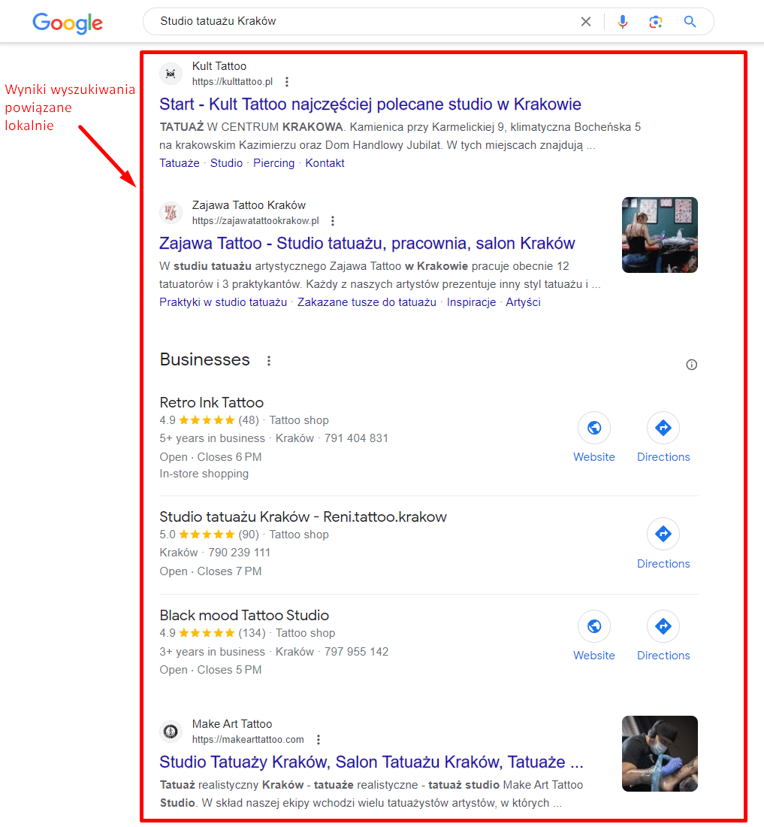Open options menu next to makearttattoo.com
The height and width of the screenshot is (827, 764).
pos(319,740)
